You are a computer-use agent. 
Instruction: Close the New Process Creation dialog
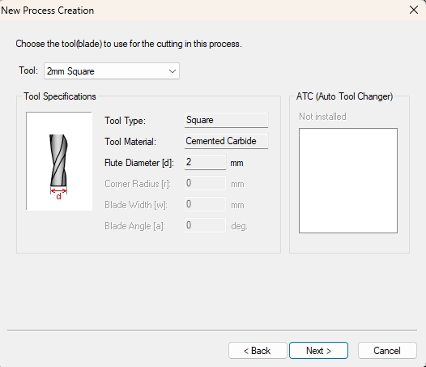pos(414,10)
